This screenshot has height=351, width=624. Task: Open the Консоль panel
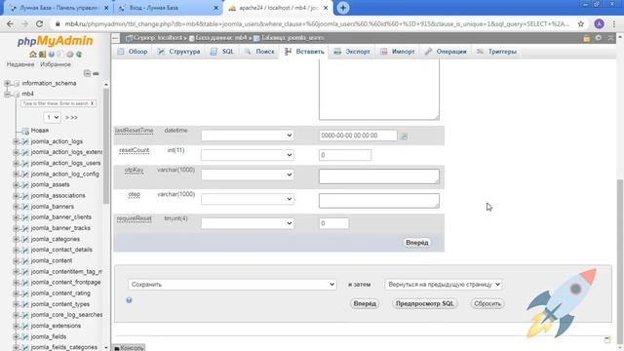point(129,348)
